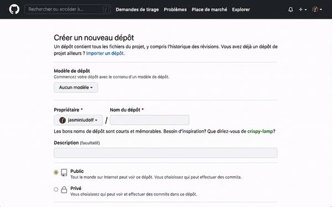Open the GitHub home logo

pos(14,9)
